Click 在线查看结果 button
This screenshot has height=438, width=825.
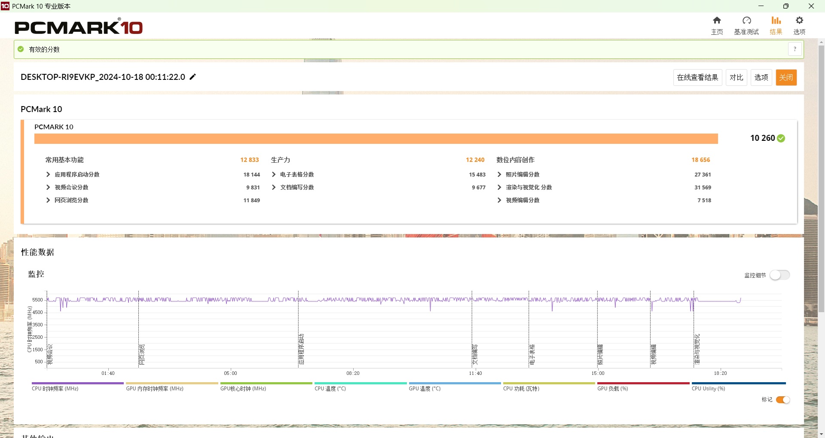point(697,77)
